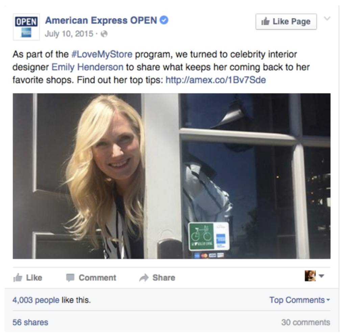Screen dimensions: 340x336
Task: Open the Top Comments sorting dropdown
Action: tap(300, 300)
